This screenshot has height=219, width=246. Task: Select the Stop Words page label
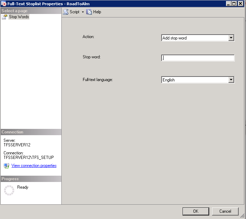[x=19, y=17]
